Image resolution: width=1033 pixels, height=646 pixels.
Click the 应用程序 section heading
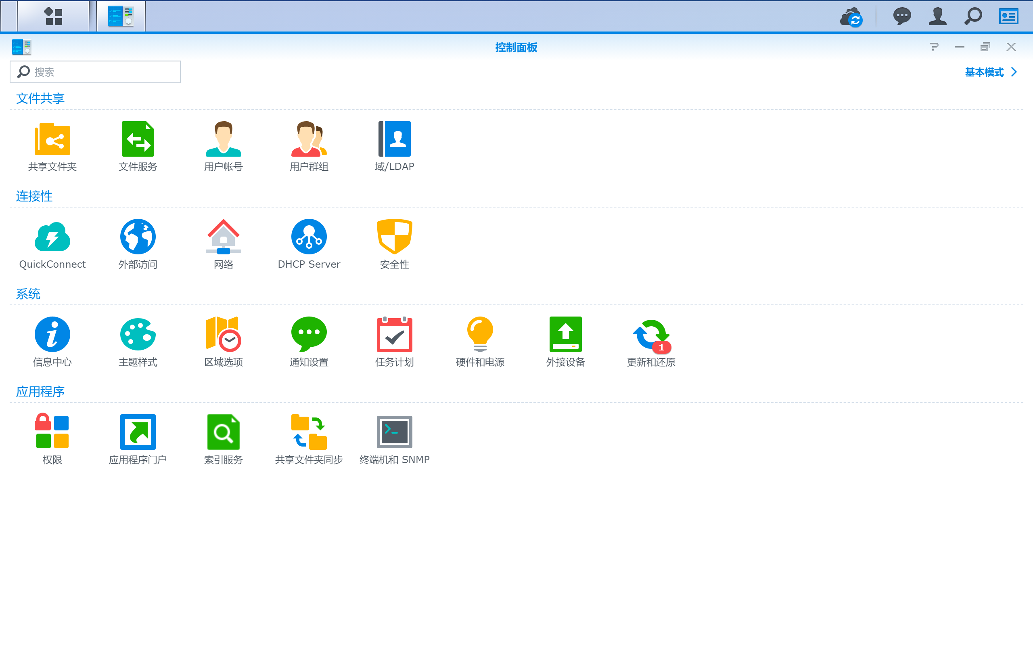(x=40, y=391)
